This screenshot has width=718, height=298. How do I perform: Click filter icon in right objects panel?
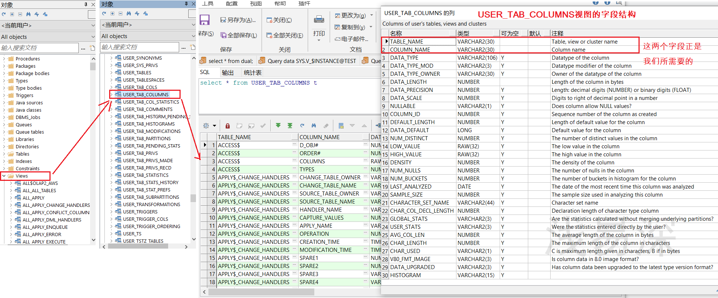pyautogui.click(x=137, y=14)
